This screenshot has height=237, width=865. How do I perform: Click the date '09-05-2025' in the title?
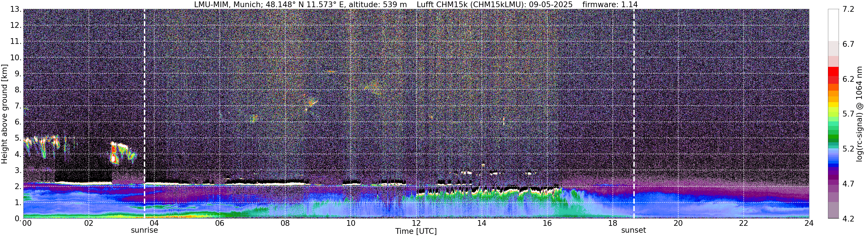click(551, 4)
